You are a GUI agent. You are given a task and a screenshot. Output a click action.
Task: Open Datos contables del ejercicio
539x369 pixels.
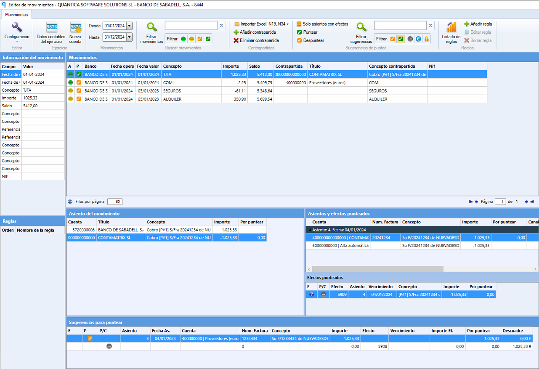click(51, 32)
